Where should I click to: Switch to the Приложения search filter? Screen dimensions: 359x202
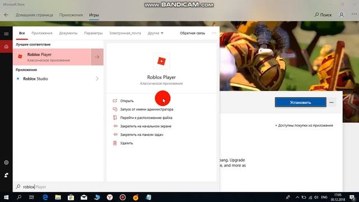42,33
